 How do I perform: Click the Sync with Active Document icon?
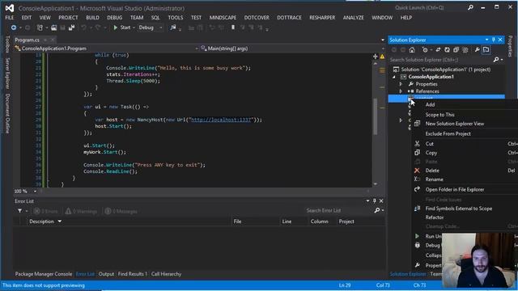[x=438, y=50]
